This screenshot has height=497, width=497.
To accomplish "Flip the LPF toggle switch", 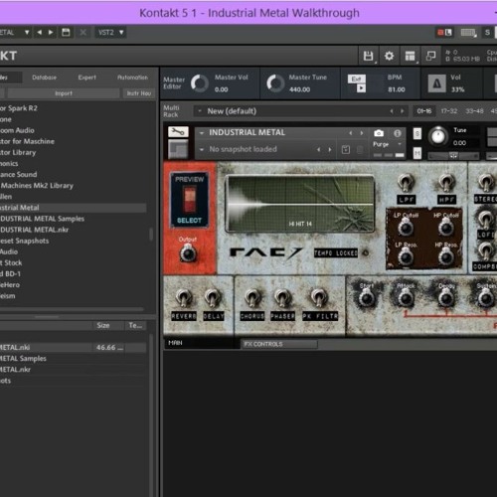I will 406,183.
